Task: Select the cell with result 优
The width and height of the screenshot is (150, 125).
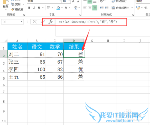Action: (74, 69)
